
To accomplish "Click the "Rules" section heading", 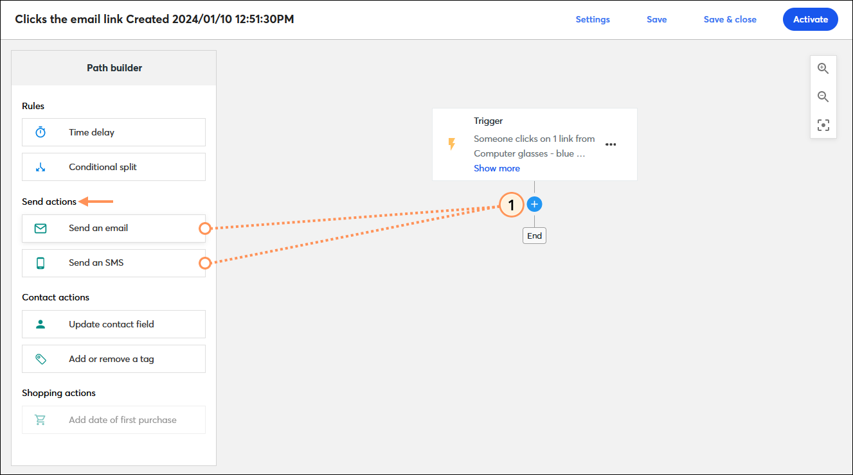I will coord(33,106).
